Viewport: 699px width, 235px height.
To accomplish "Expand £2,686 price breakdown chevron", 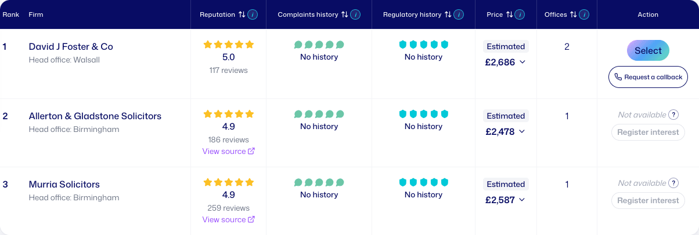I will point(522,62).
